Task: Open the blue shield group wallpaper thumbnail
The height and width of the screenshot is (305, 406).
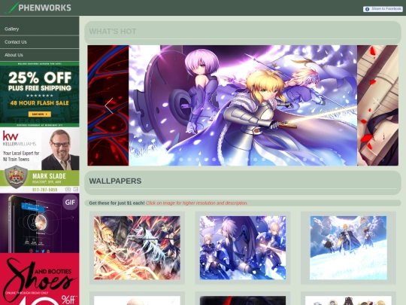Action: click(243, 248)
